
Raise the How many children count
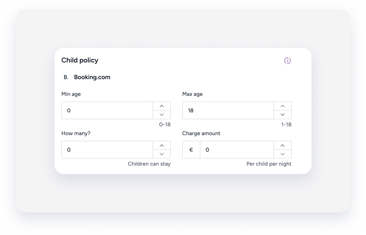tap(162, 146)
